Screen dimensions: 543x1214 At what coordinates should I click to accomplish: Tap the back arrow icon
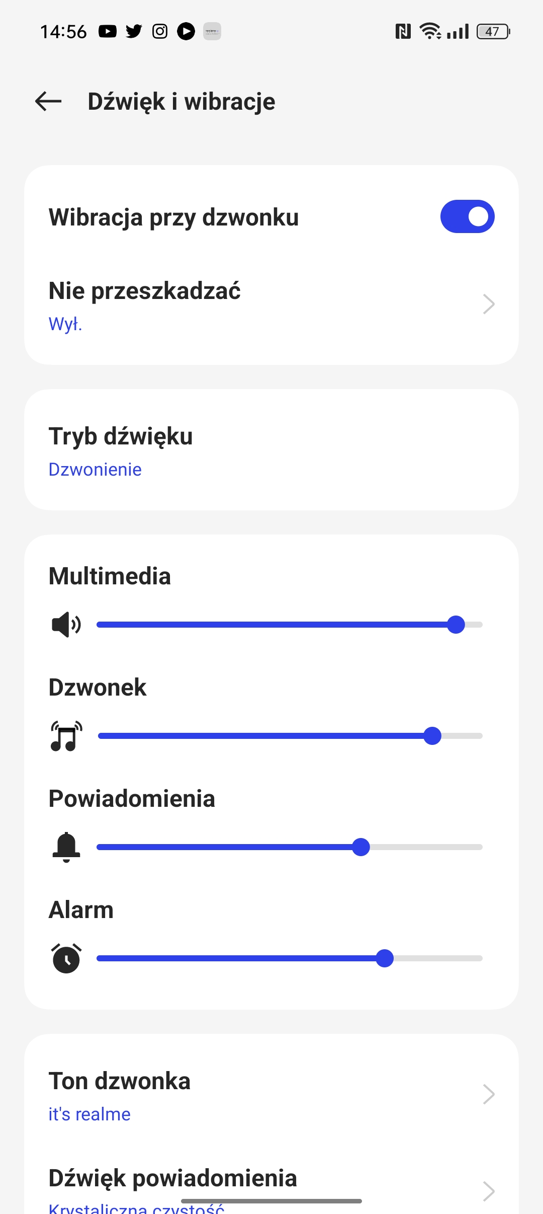pyautogui.click(x=48, y=101)
